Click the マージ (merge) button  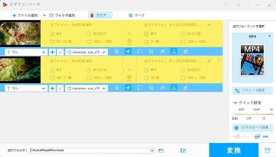pos(136,16)
